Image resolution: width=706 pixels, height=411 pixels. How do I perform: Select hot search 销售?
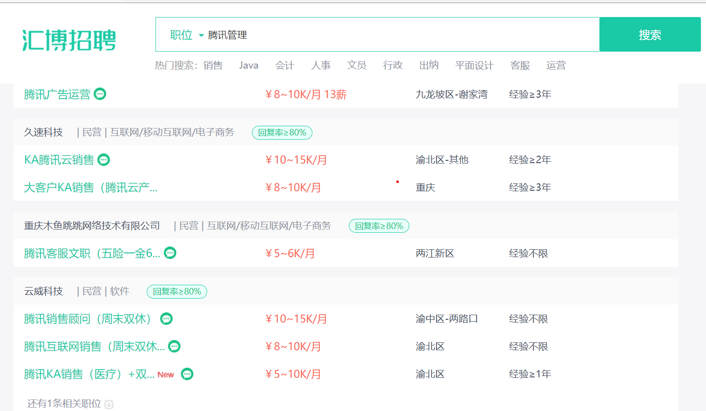point(213,65)
